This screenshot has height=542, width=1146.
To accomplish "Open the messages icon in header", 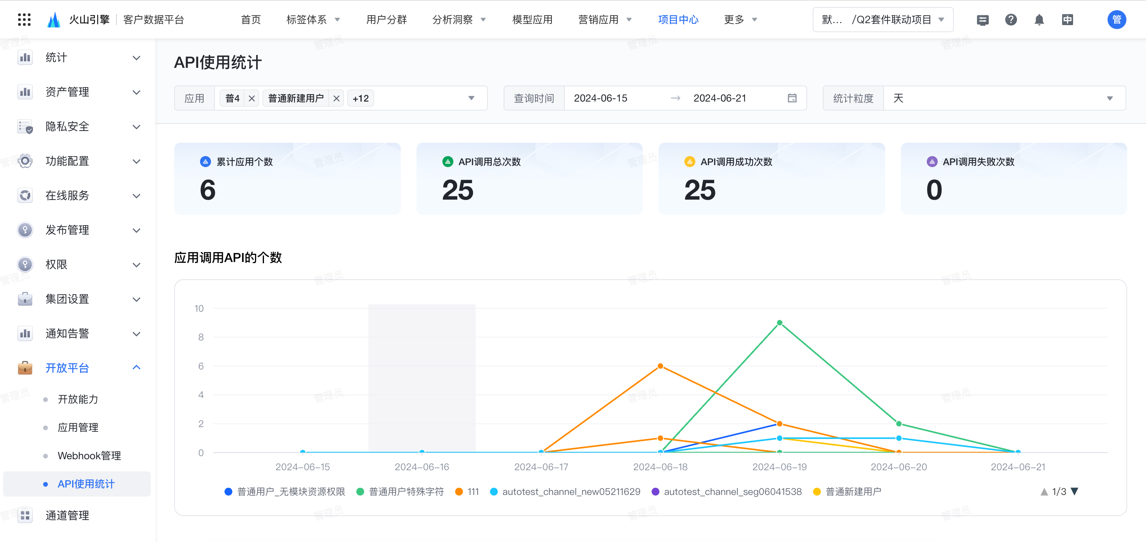I will (x=982, y=20).
